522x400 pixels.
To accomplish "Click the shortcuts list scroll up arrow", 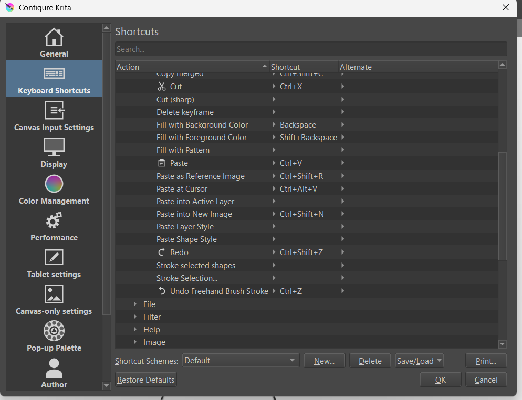I will pyautogui.click(x=503, y=65).
